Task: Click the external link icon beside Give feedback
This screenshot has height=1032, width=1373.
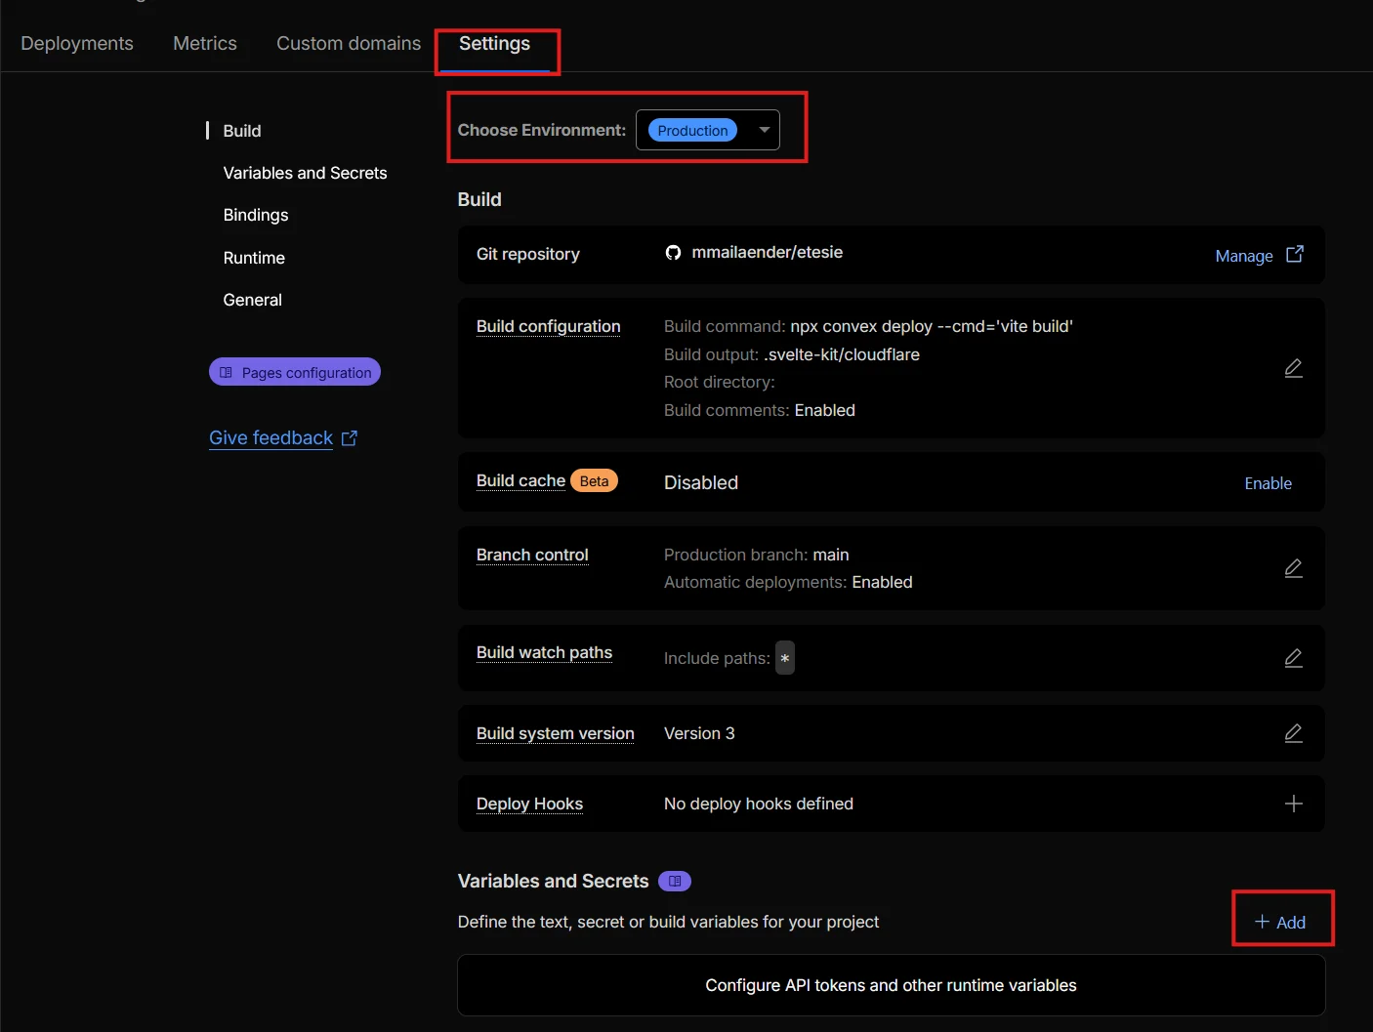Action: [x=350, y=438]
